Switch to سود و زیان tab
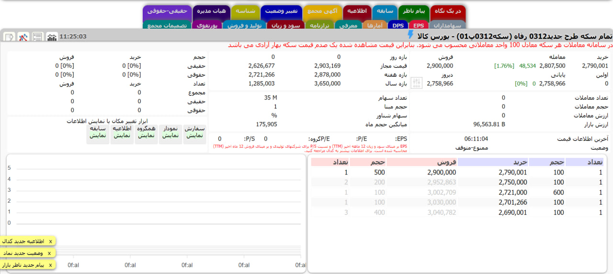 285,25
